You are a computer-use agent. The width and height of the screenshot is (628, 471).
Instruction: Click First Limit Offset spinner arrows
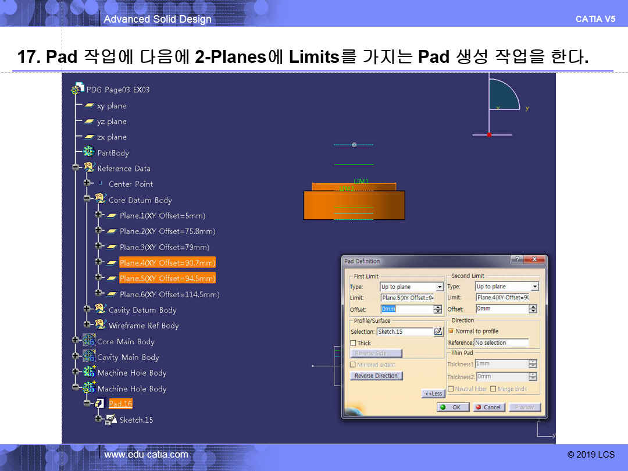[x=438, y=309]
